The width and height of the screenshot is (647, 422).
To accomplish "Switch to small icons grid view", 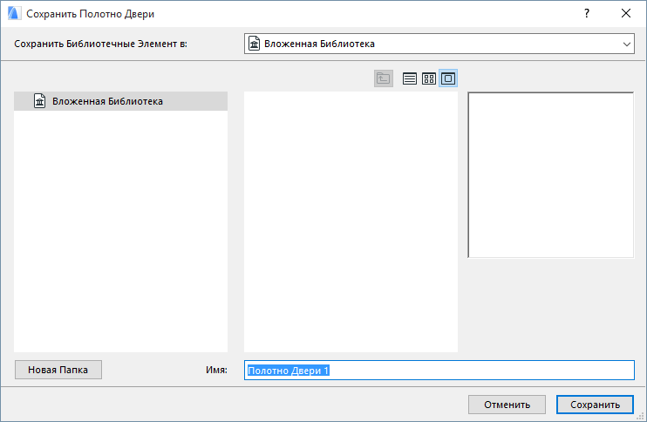I will (429, 78).
